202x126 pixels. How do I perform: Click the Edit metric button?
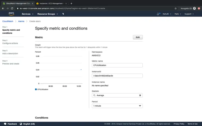138,37
